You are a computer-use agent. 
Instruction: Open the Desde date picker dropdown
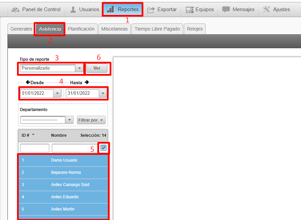[57, 93]
